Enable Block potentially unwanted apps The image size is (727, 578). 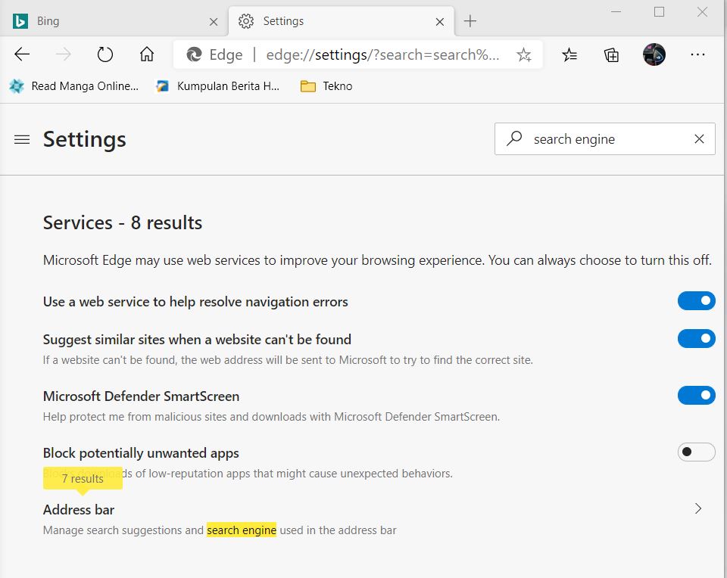pos(695,452)
